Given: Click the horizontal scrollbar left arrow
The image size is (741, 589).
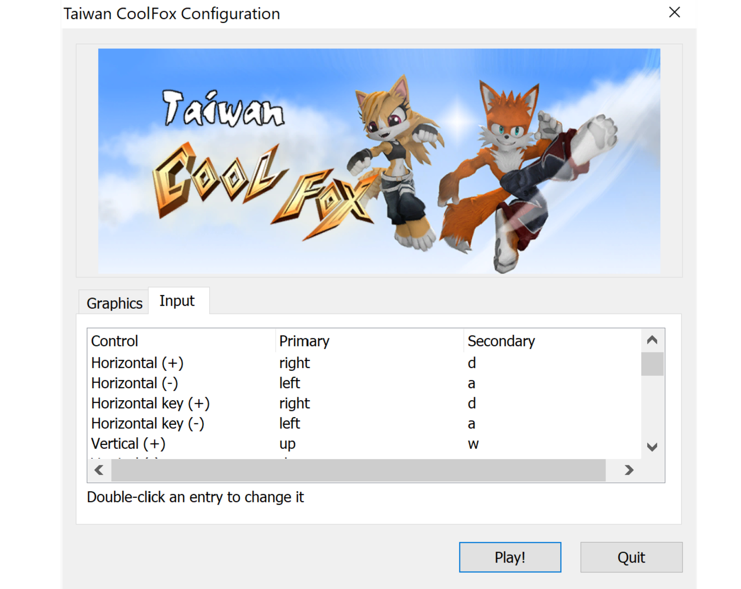Looking at the screenshot, I should [99, 470].
